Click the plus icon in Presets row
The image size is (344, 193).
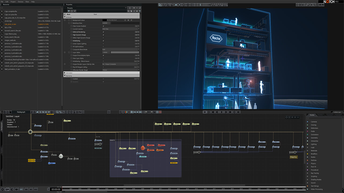[x=134, y=8]
